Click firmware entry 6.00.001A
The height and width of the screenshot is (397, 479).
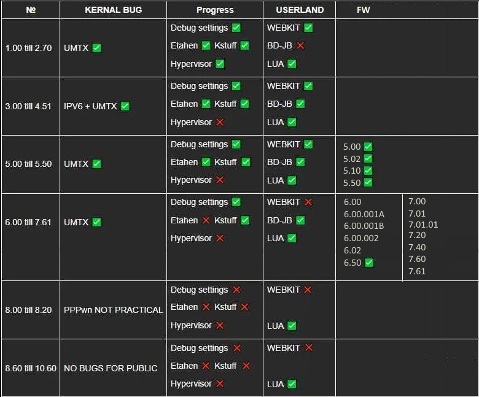pos(364,214)
